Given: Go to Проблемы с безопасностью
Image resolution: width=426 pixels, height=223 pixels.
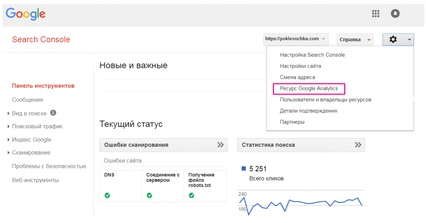Looking at the screenshot, I should [x=49, y=166].
